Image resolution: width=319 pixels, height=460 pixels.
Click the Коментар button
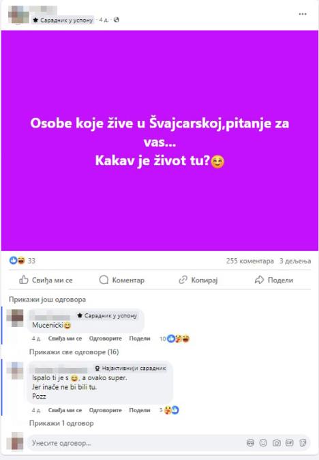122,280
